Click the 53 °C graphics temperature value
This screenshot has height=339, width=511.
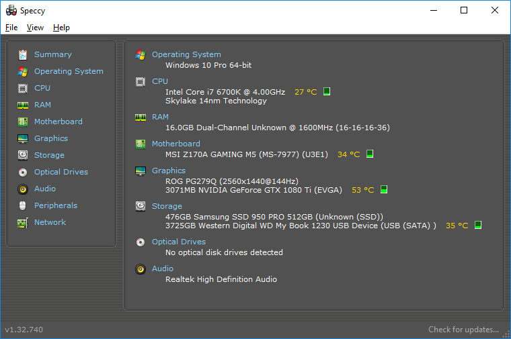(363, 190)
